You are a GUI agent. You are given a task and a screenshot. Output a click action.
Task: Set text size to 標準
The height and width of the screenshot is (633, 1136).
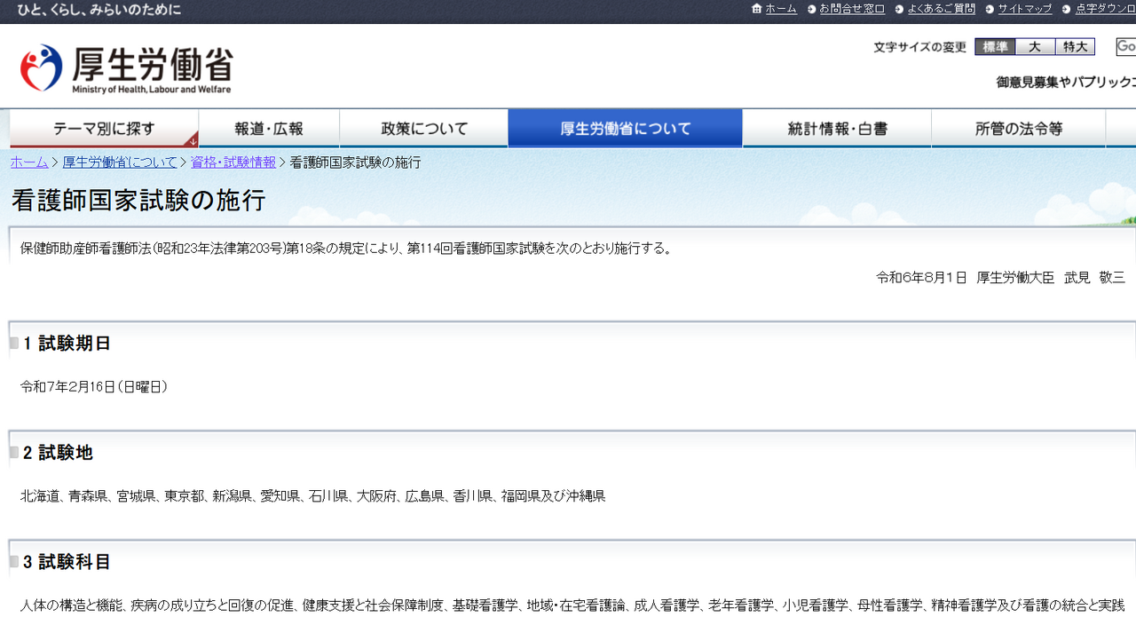(995, 47)
